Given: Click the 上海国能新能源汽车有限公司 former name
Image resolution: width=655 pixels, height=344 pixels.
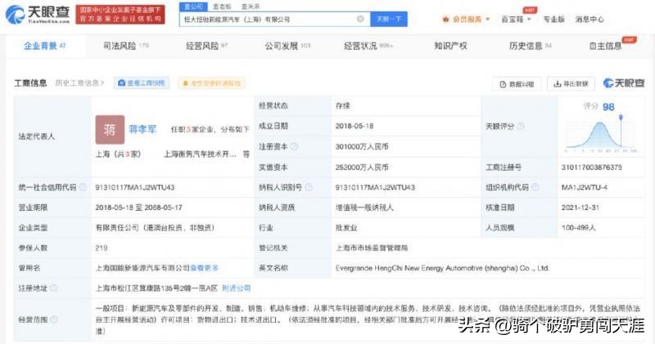Looking at the screenshot, I should [142, 268].
